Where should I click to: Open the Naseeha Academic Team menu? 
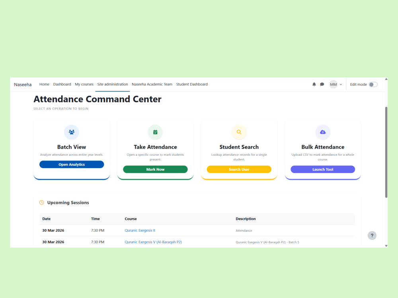tap(152, 84)
